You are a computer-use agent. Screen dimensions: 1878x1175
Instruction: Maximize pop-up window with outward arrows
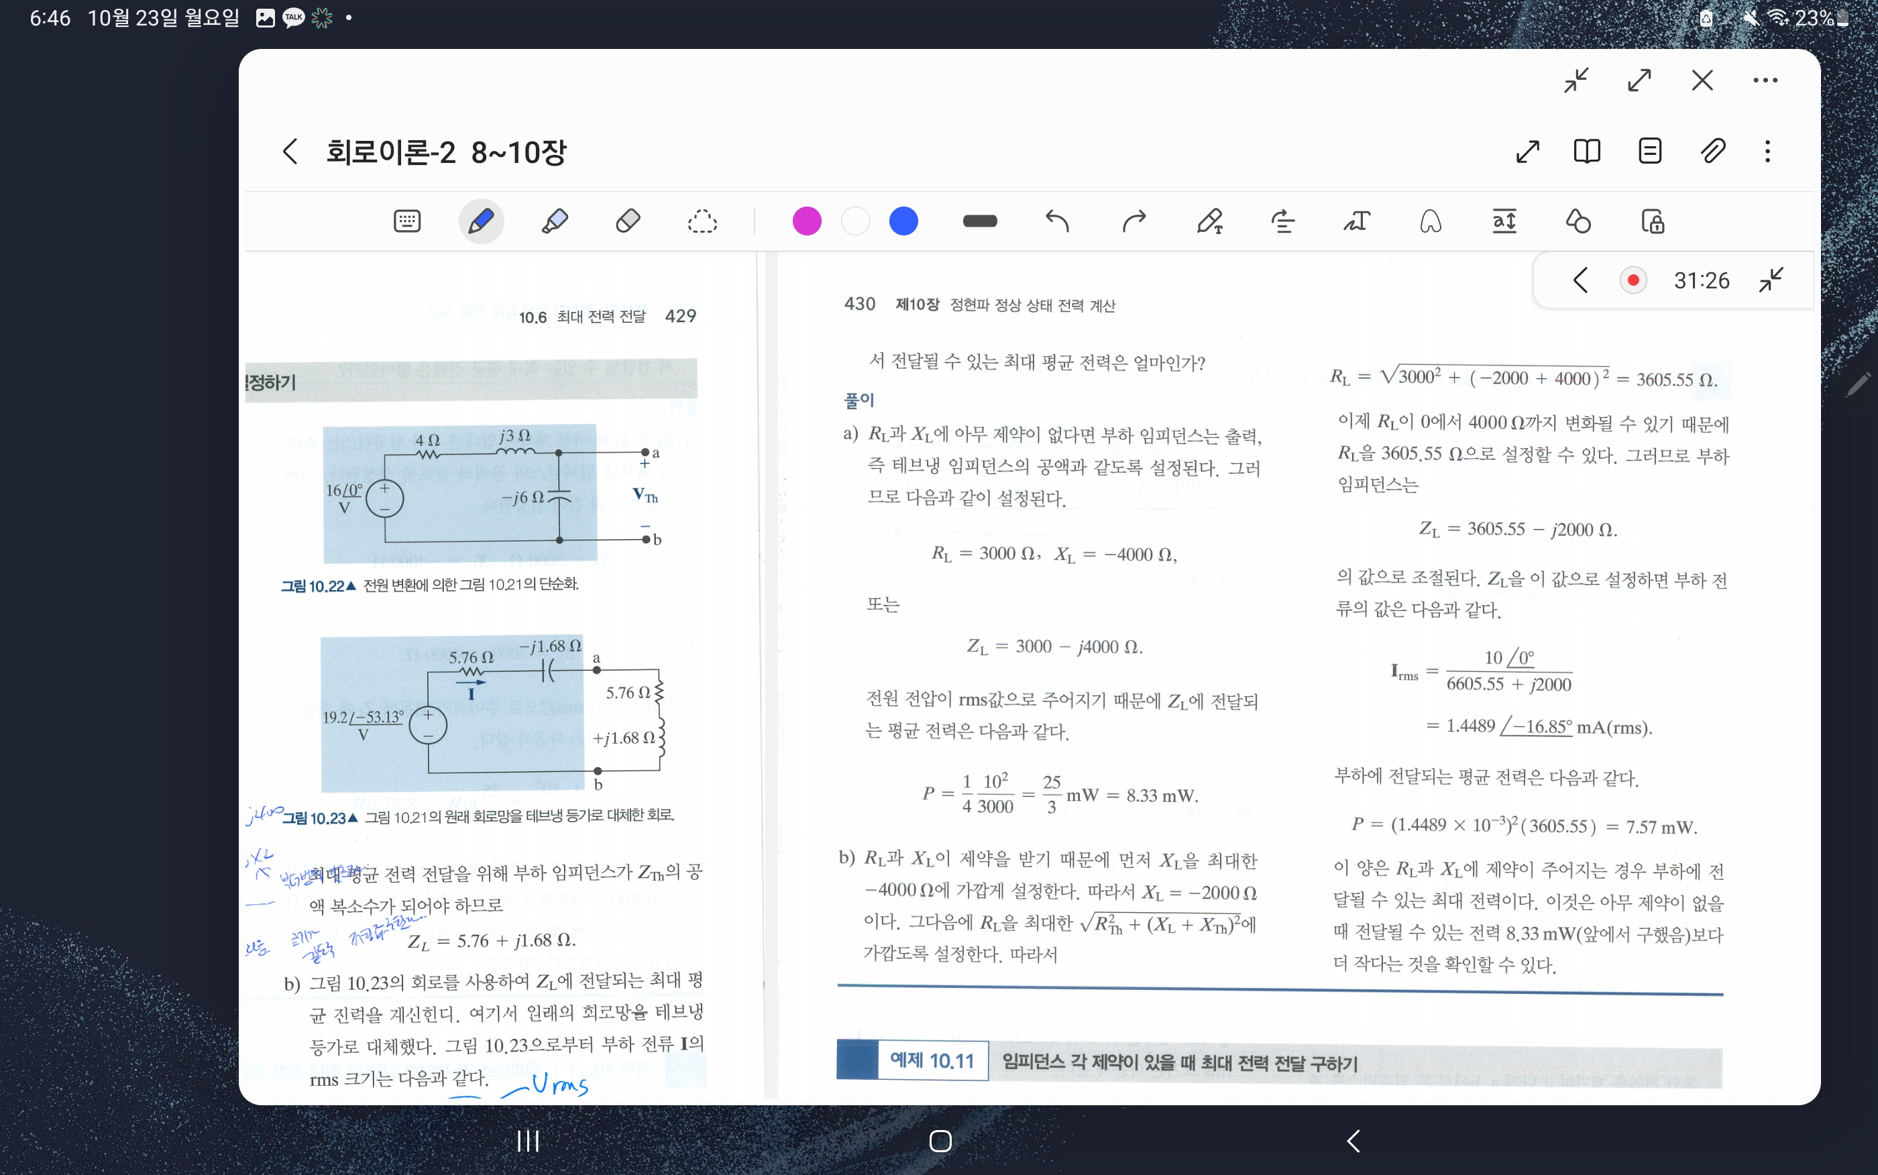click(x=1639, y=80)
